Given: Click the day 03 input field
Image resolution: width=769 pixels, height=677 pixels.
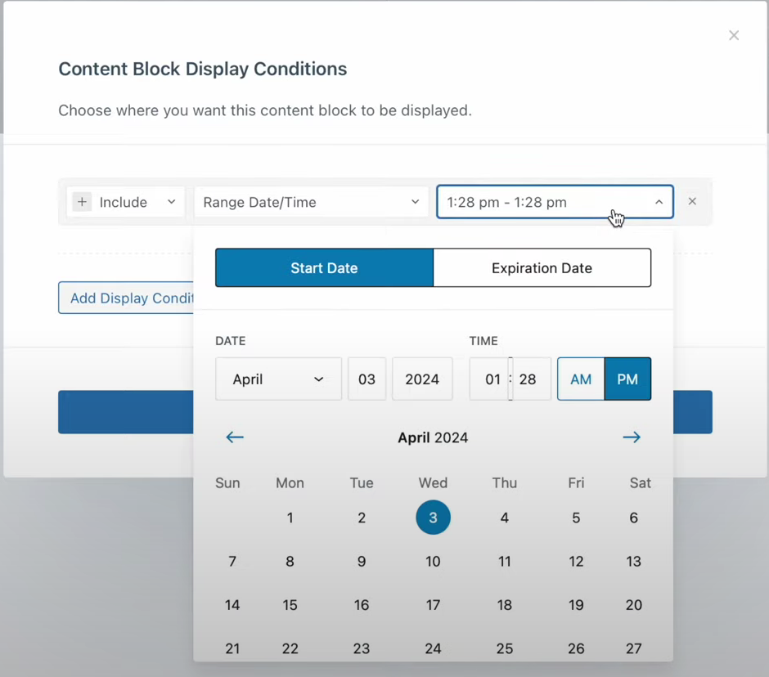Looking at the screenshot, I should point(367,379).
